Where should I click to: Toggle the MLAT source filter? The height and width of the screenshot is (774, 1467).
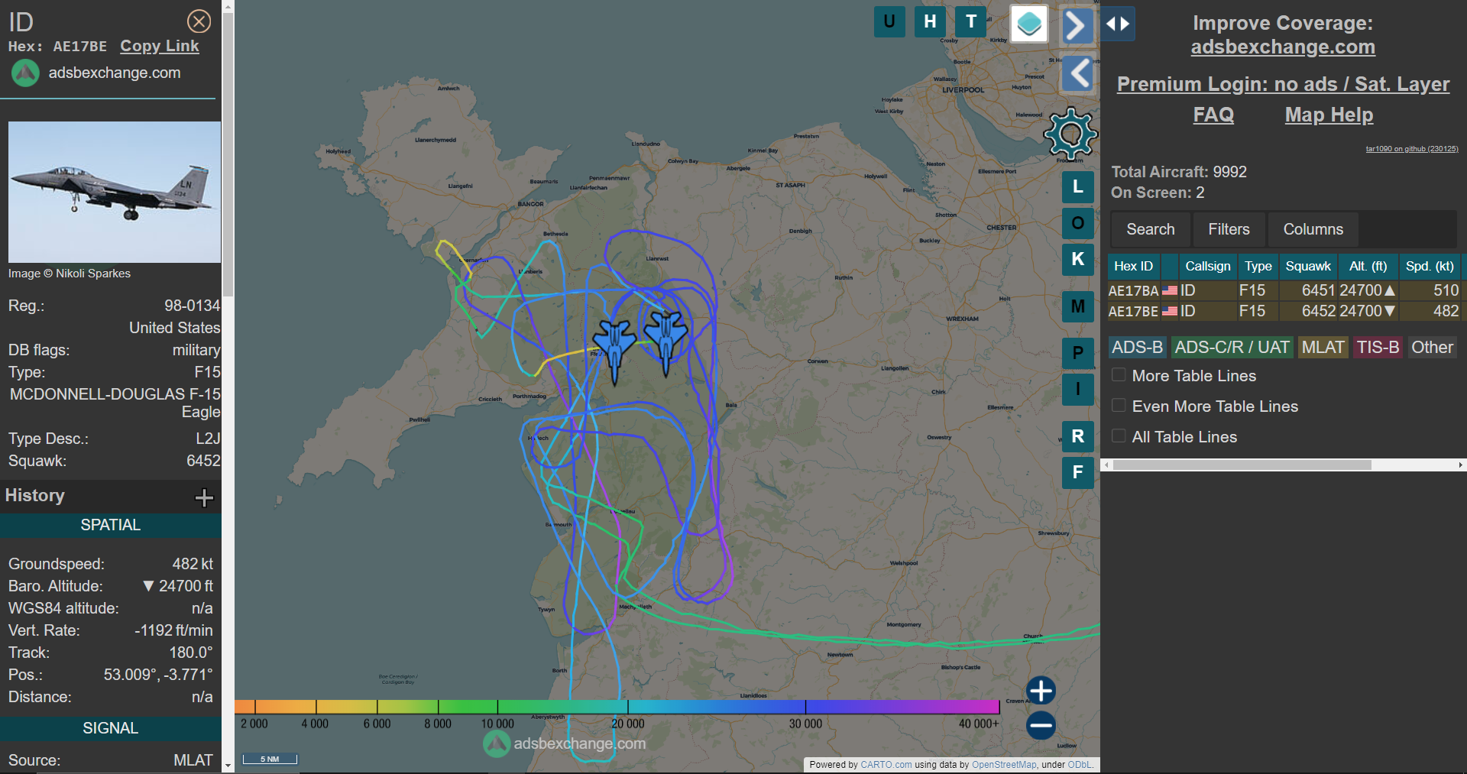pyautogui.click(x=1323, y=348)
